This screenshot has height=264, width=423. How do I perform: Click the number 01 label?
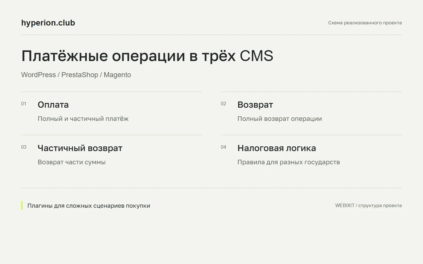[x=24, y=104]
